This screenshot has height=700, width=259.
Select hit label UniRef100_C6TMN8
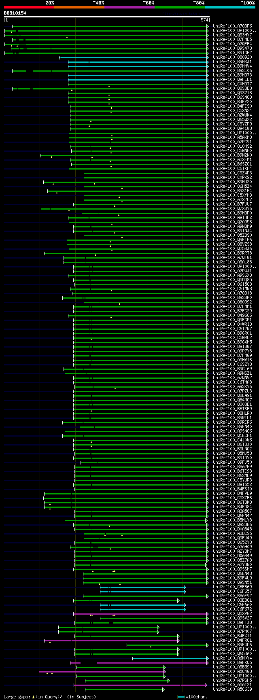point(232,288)
